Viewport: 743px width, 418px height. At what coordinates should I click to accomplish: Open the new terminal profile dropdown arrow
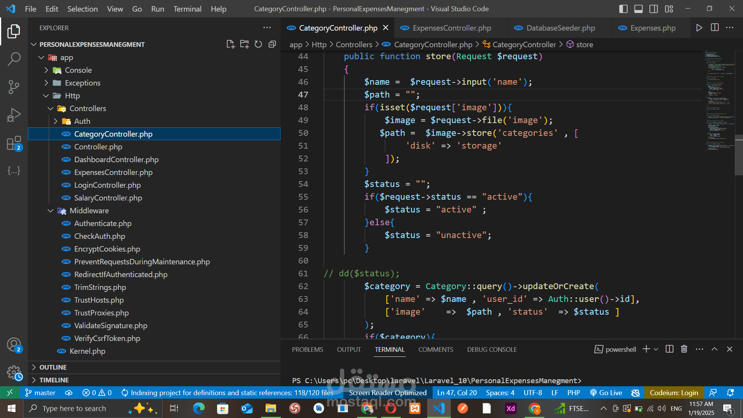656,349
